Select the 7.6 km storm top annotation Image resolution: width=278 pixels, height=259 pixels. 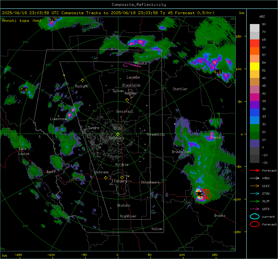click(x=24, y=89)
